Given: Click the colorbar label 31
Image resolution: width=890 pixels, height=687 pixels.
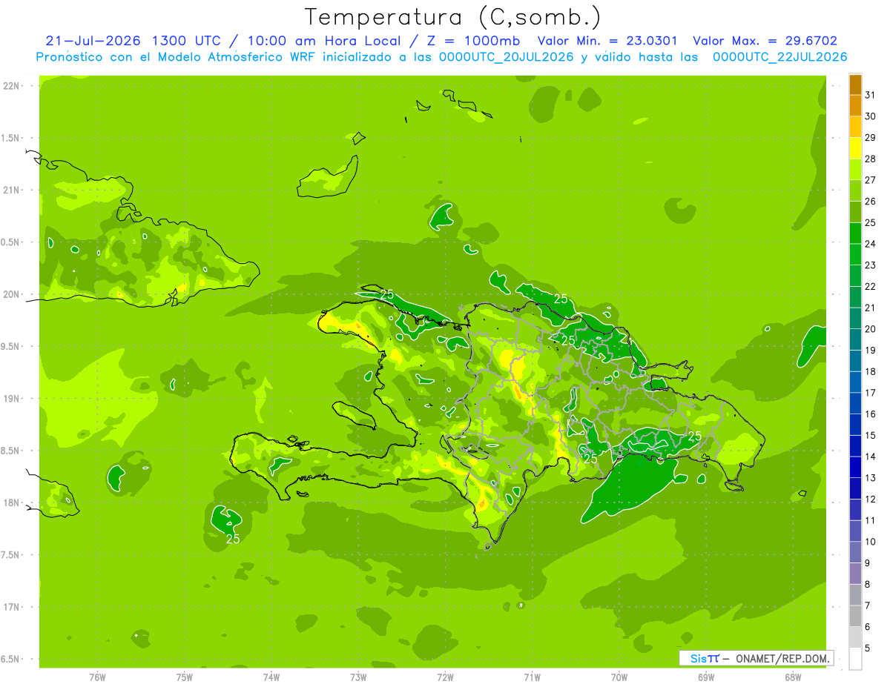Looking at the screenshot, I should [x=870, y=95].
